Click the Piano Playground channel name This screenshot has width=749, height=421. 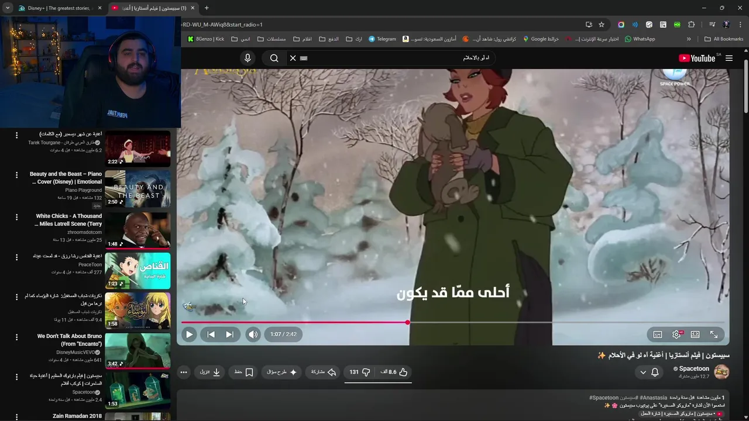(x=83, y=190)
